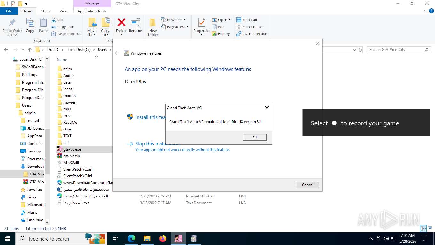Click the New folder icon
435x245 pixels.
153,27
